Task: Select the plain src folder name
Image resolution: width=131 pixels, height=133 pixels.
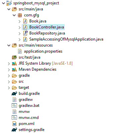Action: tap(21, 81)
